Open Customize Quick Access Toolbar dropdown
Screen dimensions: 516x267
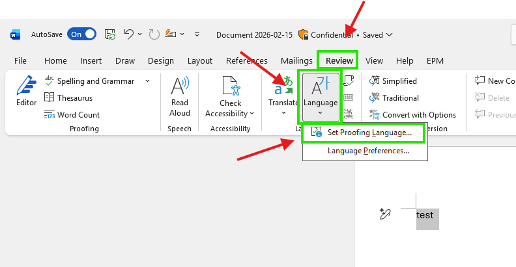point(197,34)
